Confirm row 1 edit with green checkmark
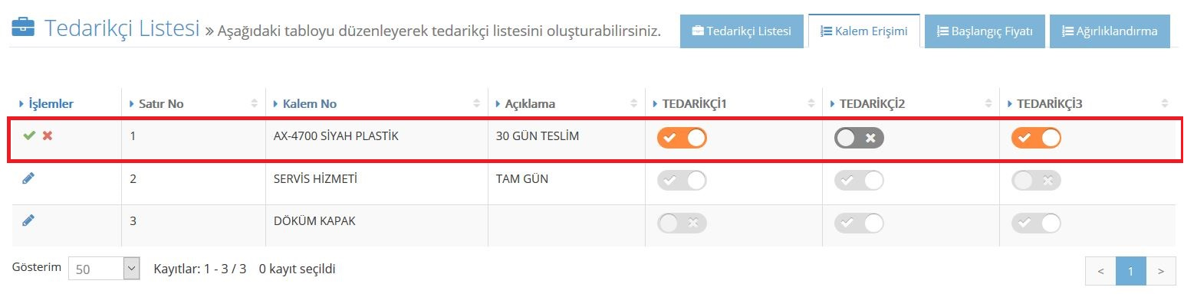The width and height of the screenshot is (1184, 297). coord(29,135)
